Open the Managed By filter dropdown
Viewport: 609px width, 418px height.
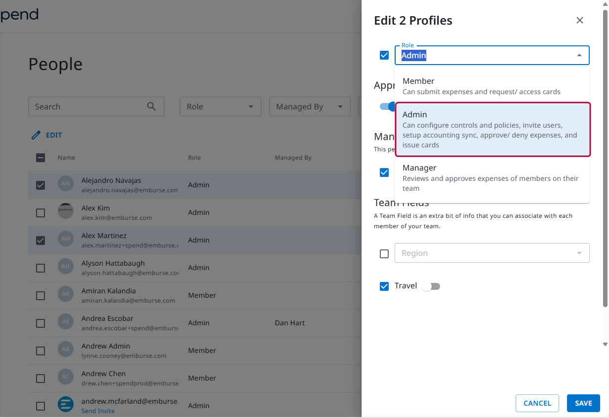[x=310, y=106]
